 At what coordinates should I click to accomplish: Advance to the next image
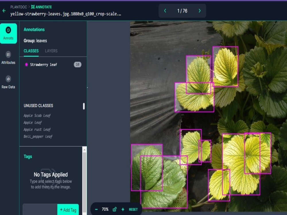click(199, 10)
